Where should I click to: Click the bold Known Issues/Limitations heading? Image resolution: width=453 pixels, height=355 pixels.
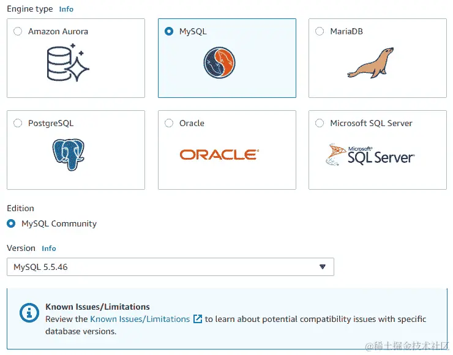(98, 307)
